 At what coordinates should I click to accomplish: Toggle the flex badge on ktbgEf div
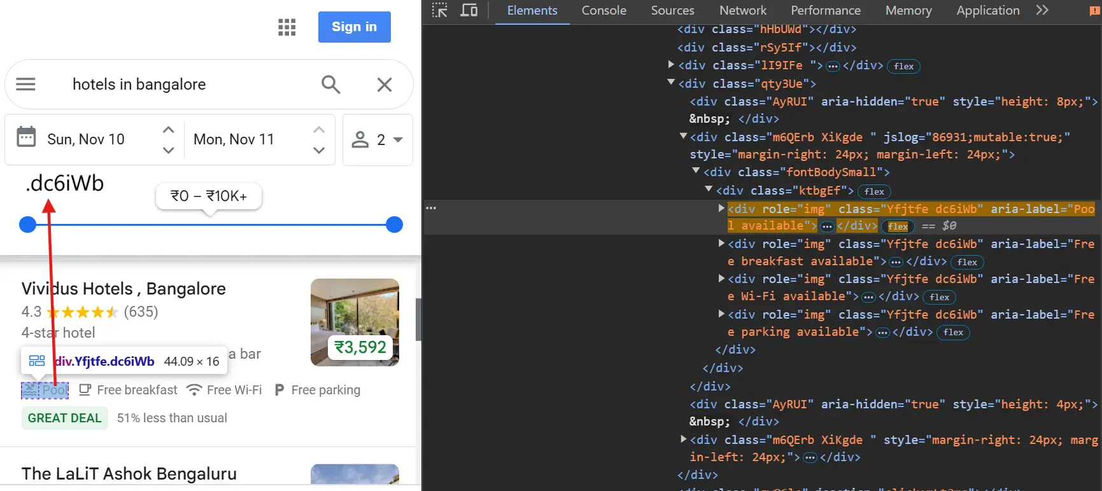[x=874, y=191]
